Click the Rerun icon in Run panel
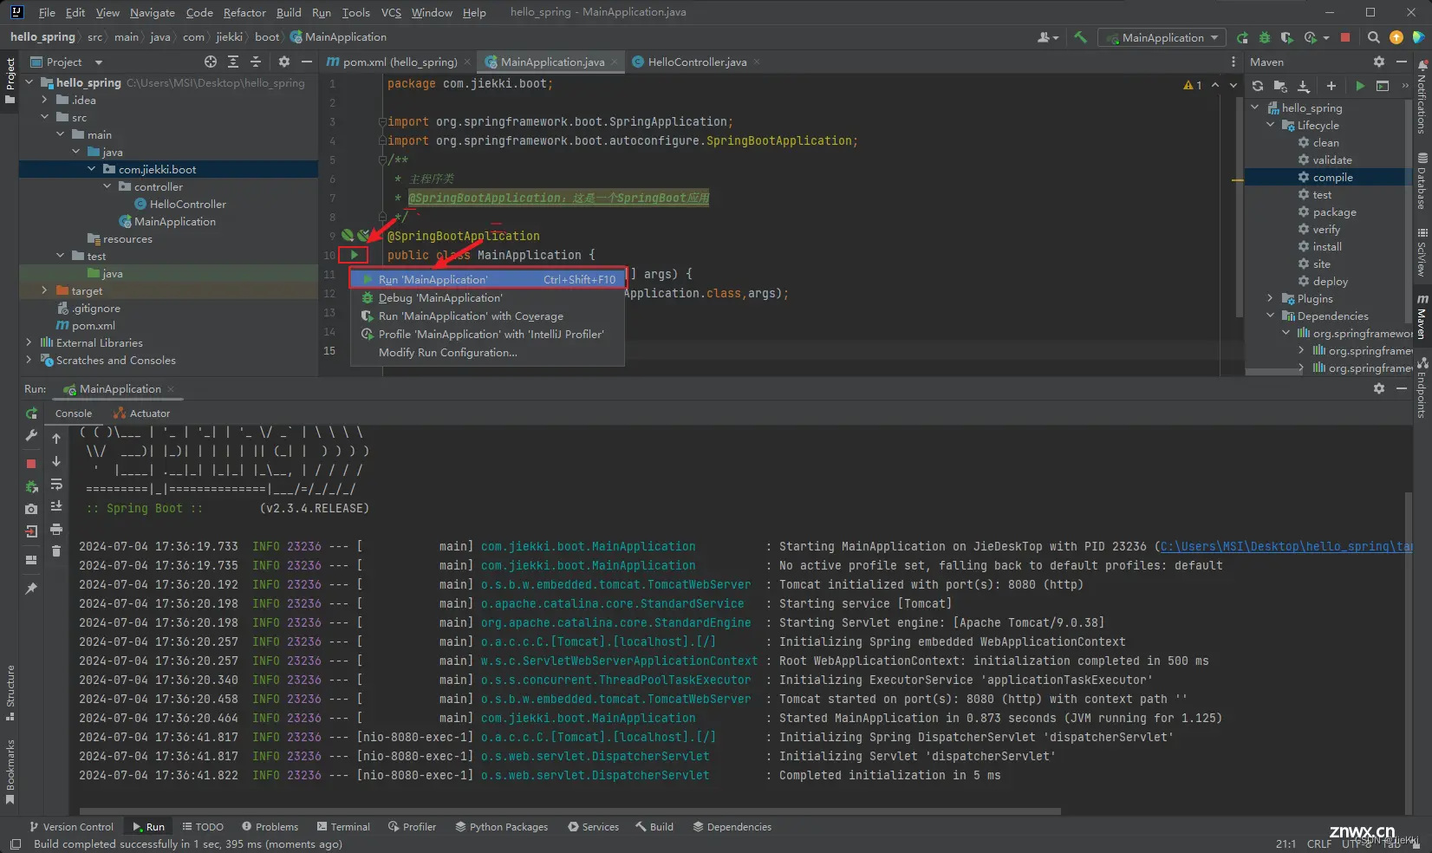Image resolution: width=1432 pixels, height=853 pixels. (x=31, y=413)
